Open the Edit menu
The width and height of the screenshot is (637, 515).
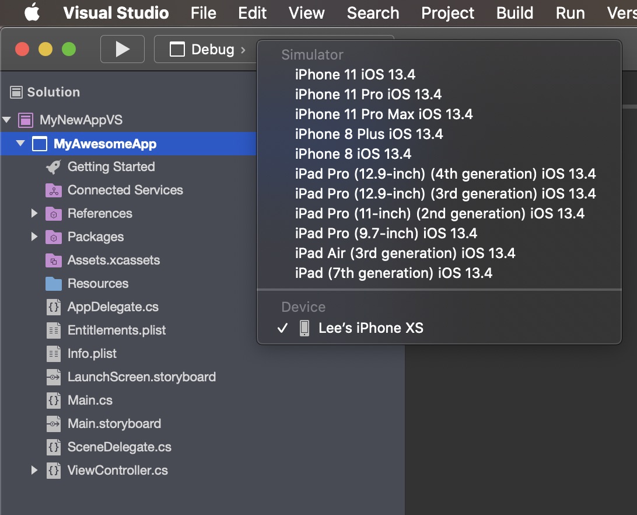pyautogui.click(x=252, y=13)
